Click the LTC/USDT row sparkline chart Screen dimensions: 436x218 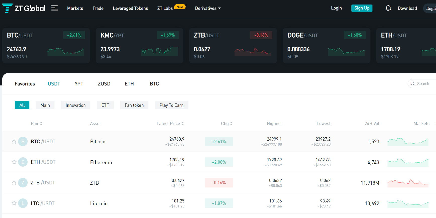click(x=408, y=203)
